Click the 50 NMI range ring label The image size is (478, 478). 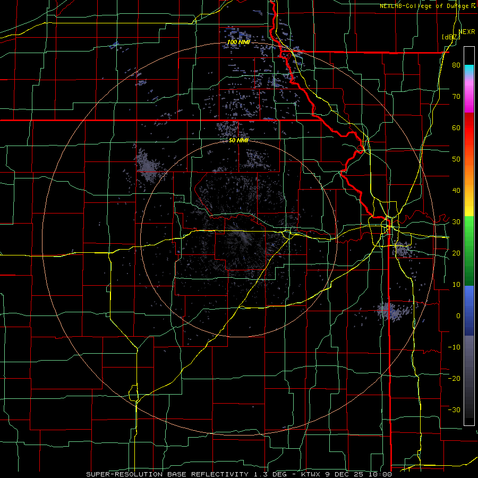(x=238, y=141)
